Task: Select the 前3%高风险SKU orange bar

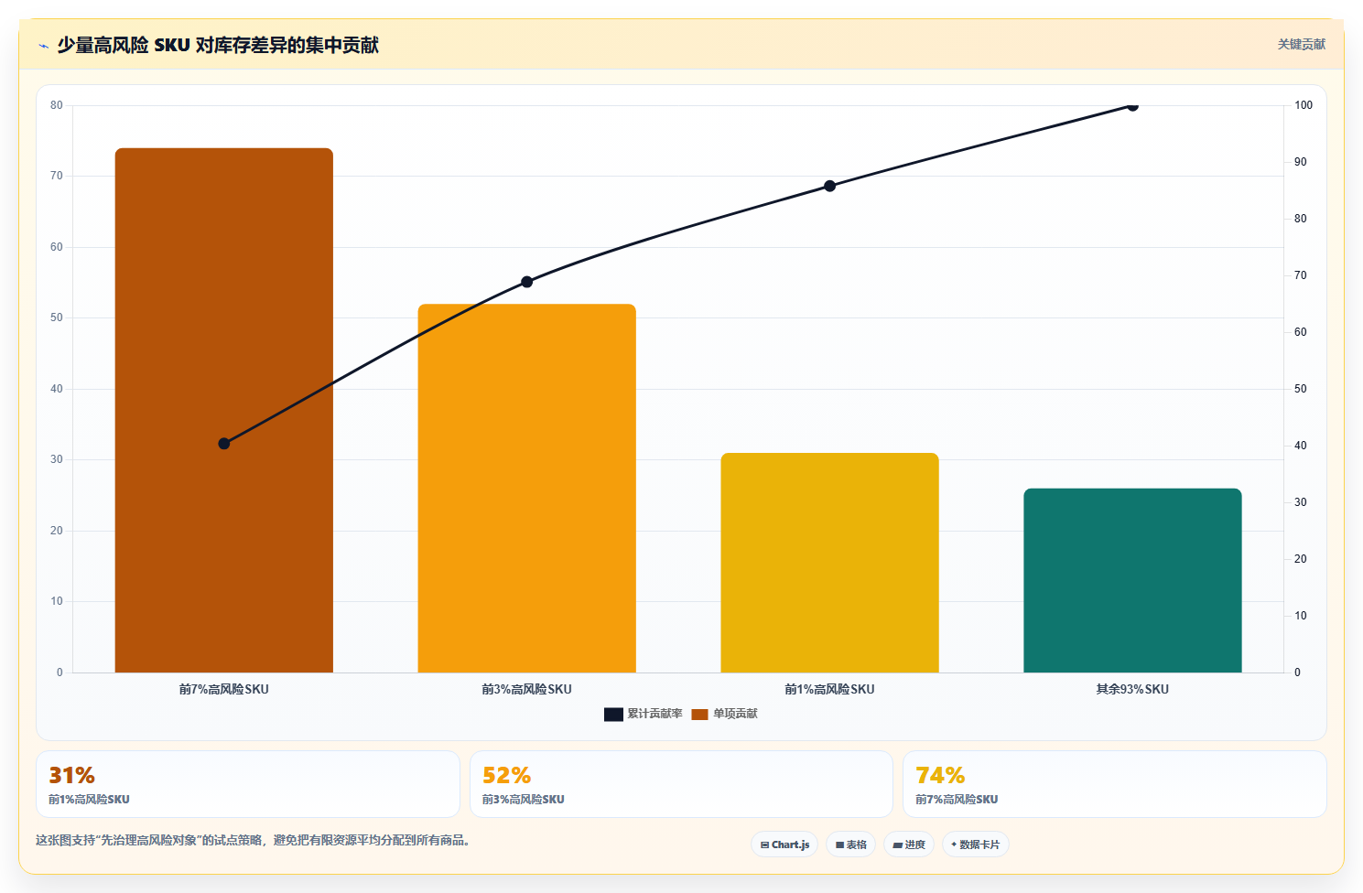Action: click(x=527, y=488)
